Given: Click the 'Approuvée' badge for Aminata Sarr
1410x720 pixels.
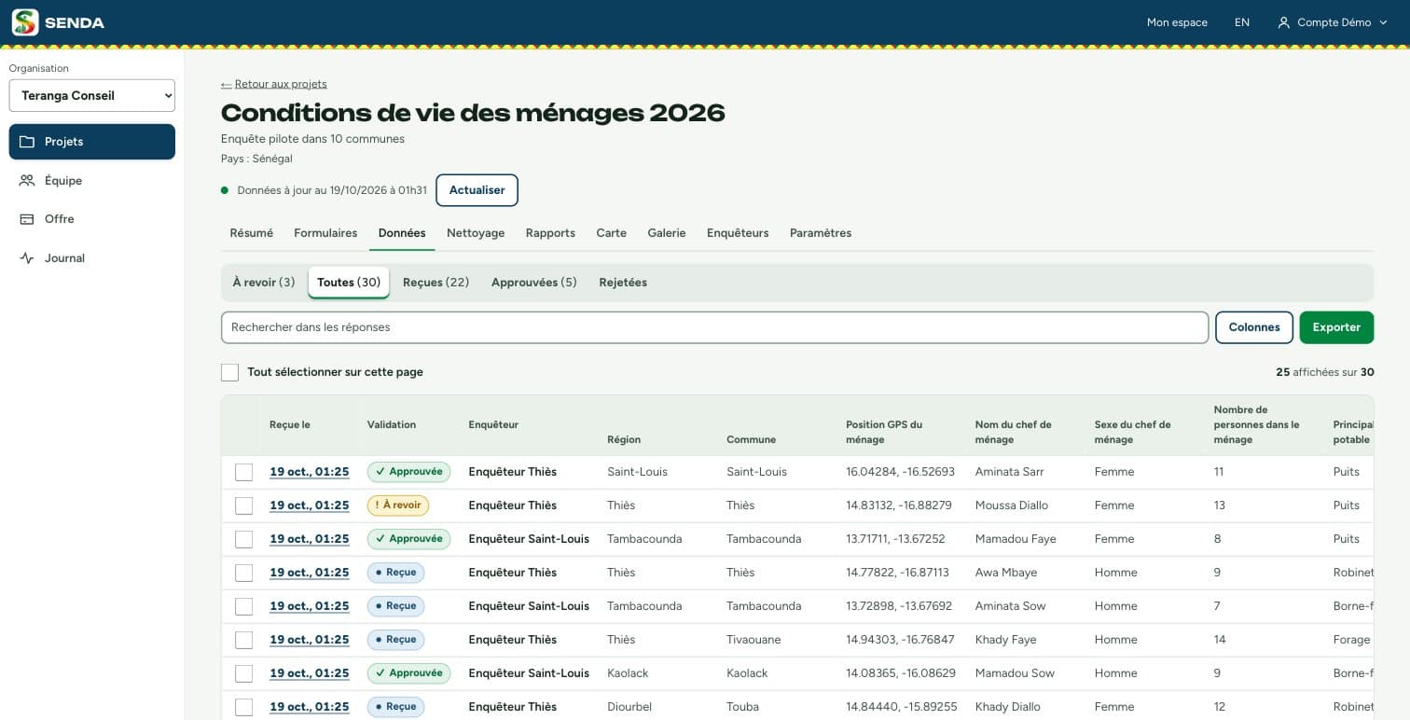Looking at the screenshot, I should pos(408,472).
